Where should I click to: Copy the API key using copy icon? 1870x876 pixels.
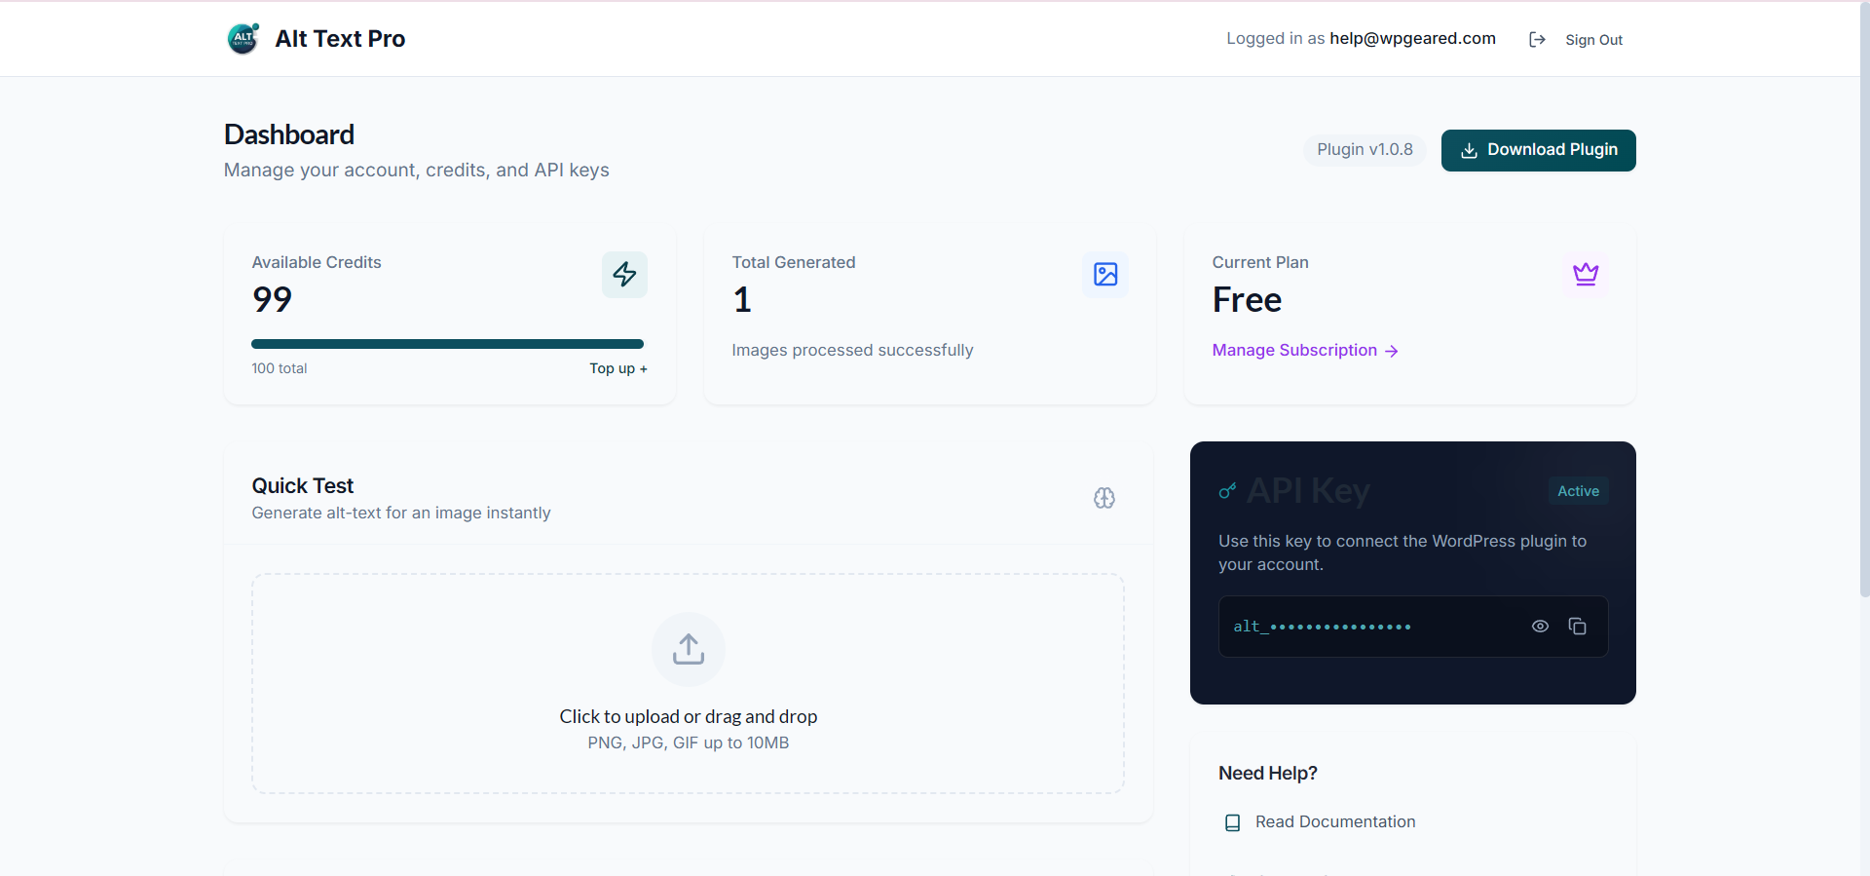[x=1578, y=627]
